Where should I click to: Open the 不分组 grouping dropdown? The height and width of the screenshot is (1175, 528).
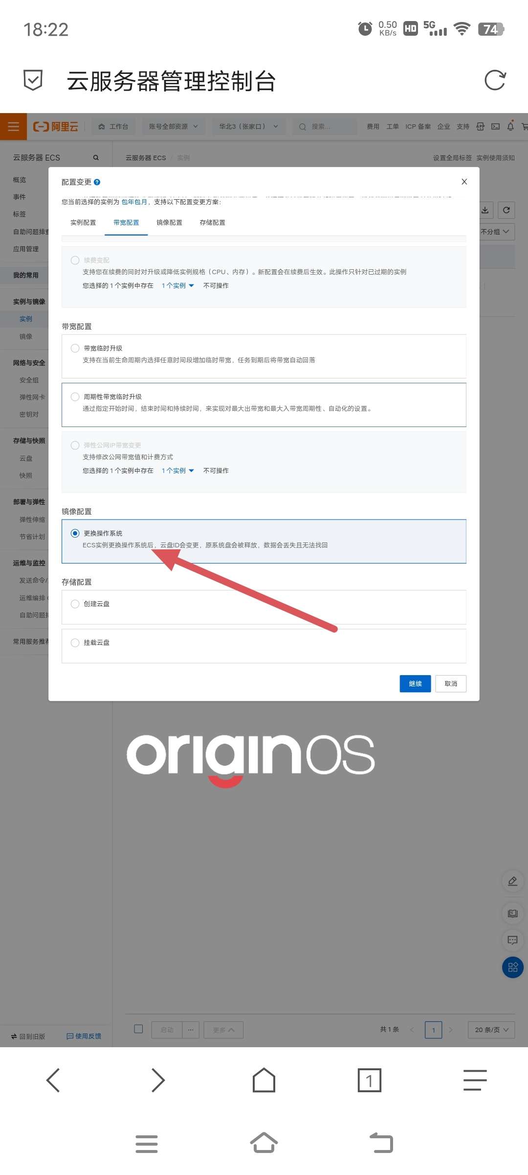(495, 232)
